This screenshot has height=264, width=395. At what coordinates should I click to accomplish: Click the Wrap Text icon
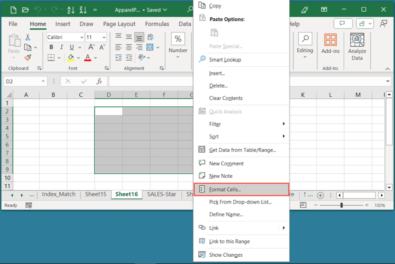click(x=150, y=37)
